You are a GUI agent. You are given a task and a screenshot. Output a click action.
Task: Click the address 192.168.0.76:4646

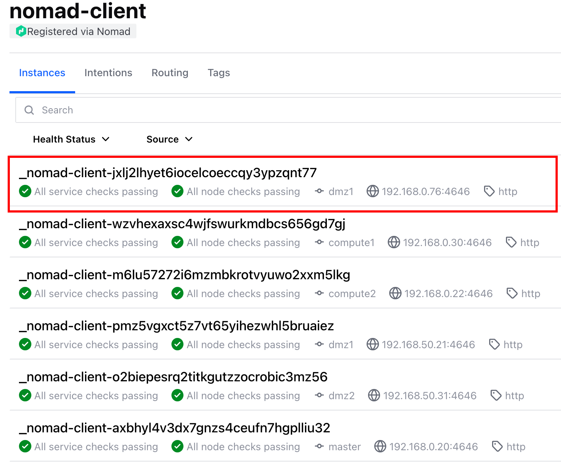(426, 191)
